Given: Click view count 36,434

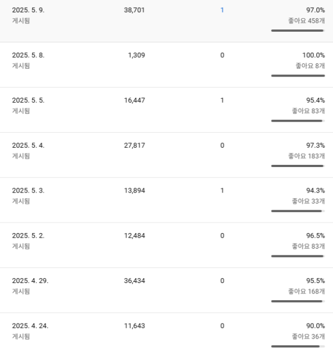Looking at the screenshot, I should (x=134, y=280).
